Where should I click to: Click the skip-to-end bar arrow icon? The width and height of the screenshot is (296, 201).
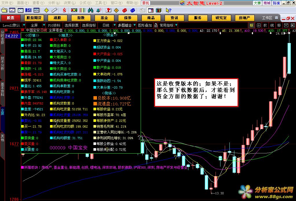pos(293,25)
